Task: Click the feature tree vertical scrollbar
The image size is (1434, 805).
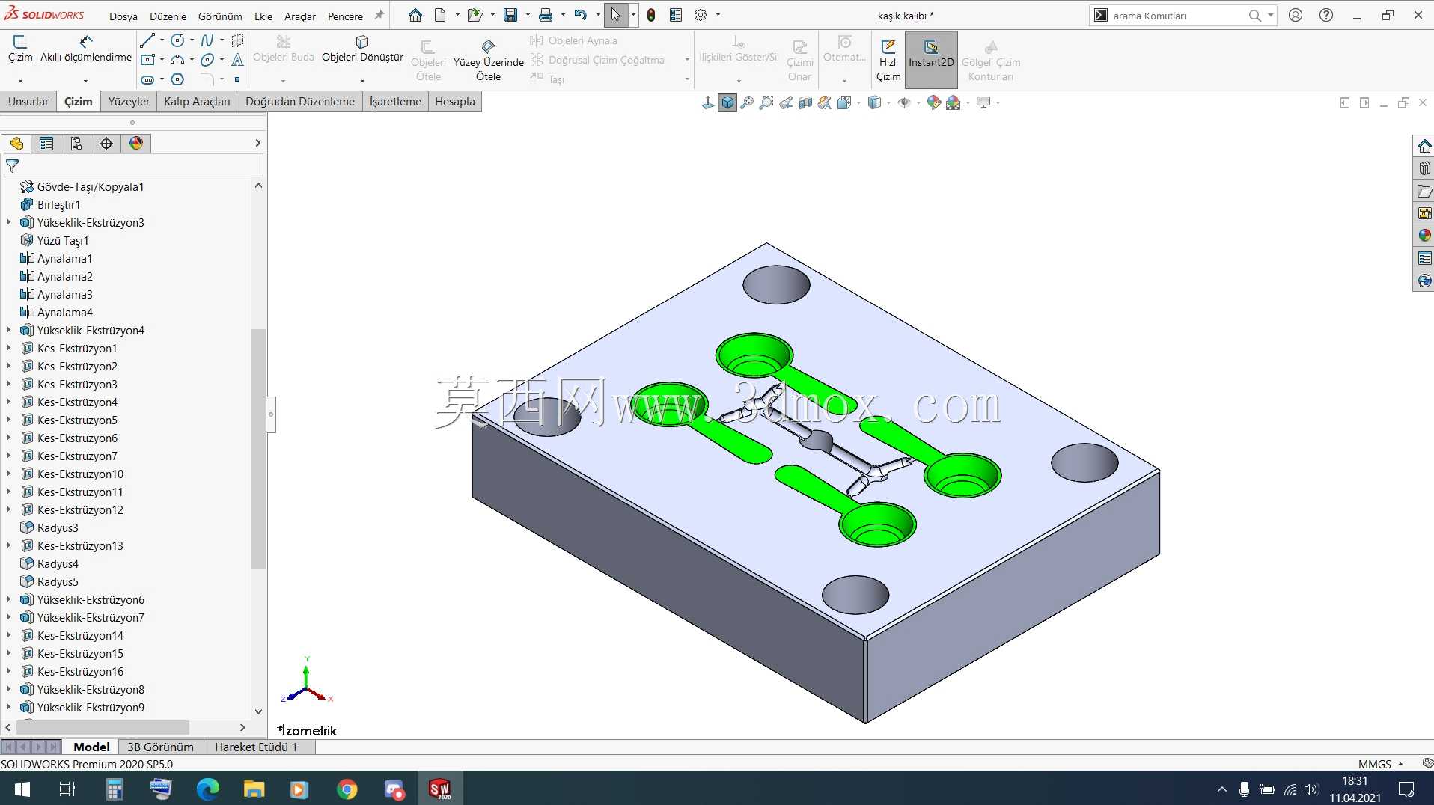Action: pyautogui.click(x=258, y=449)
